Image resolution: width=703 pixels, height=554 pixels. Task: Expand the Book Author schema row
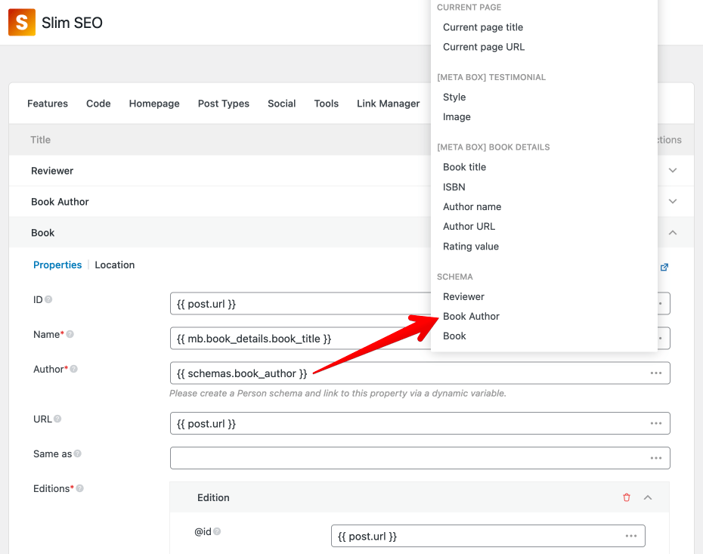pyautogui.click(x=673, y=202)
